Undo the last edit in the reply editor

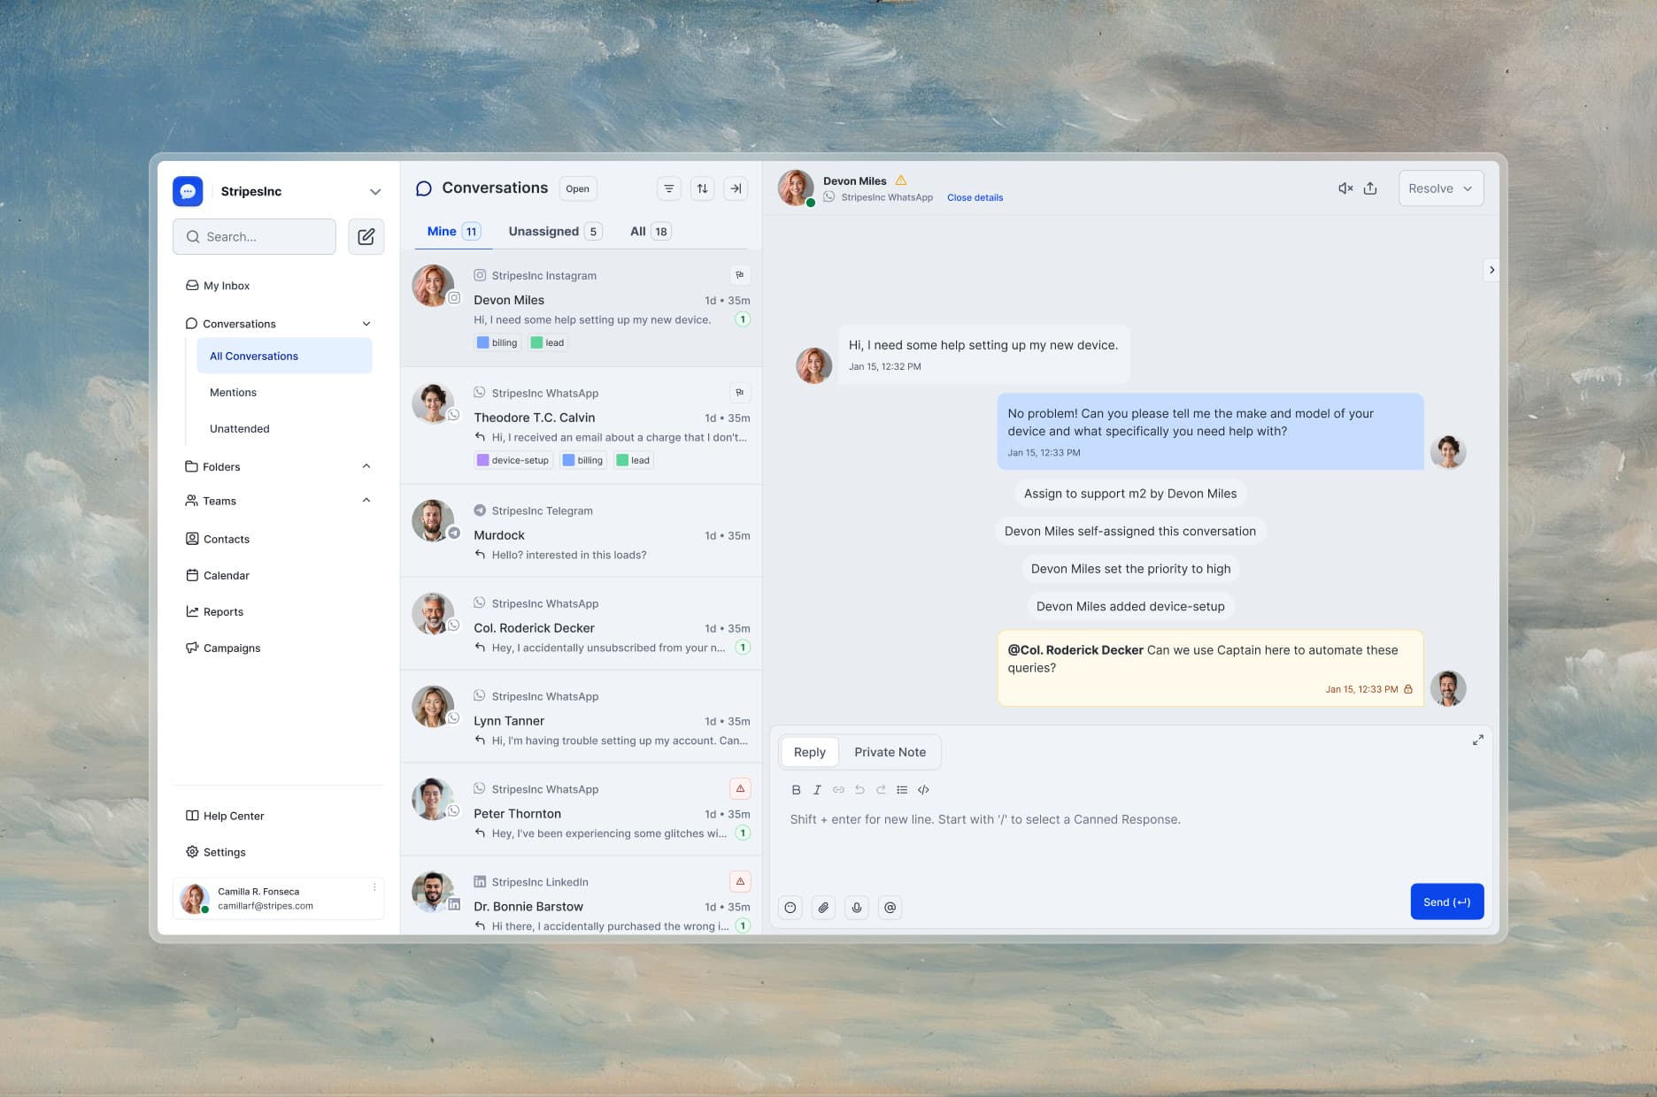coord(859,790)
